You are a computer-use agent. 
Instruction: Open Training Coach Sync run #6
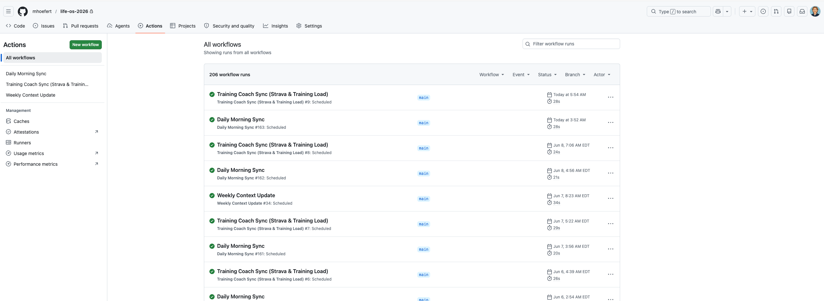[272, 271]
